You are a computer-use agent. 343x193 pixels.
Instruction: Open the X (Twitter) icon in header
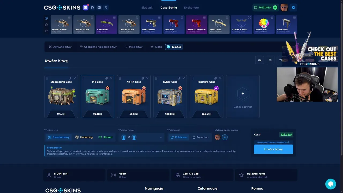(x=106, y=8)
